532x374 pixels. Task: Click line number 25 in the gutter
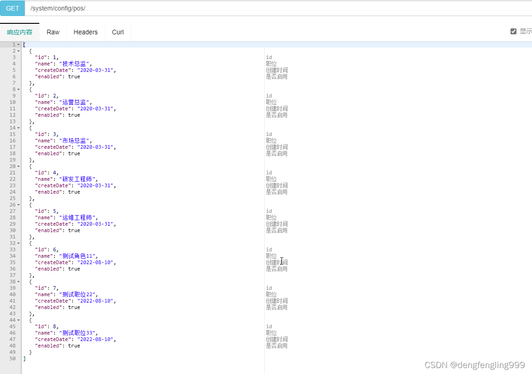(x=12, y=198)
